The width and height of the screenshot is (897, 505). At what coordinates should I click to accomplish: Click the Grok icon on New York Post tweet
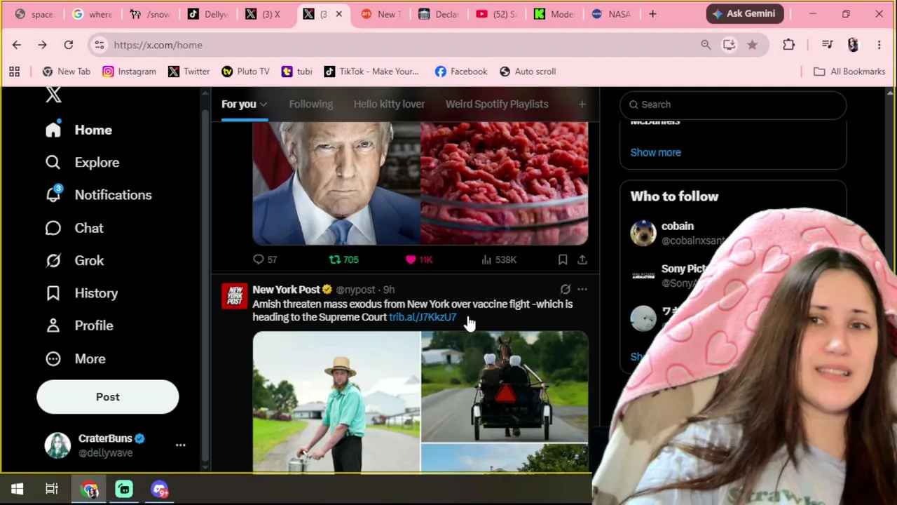click(565, 289)
